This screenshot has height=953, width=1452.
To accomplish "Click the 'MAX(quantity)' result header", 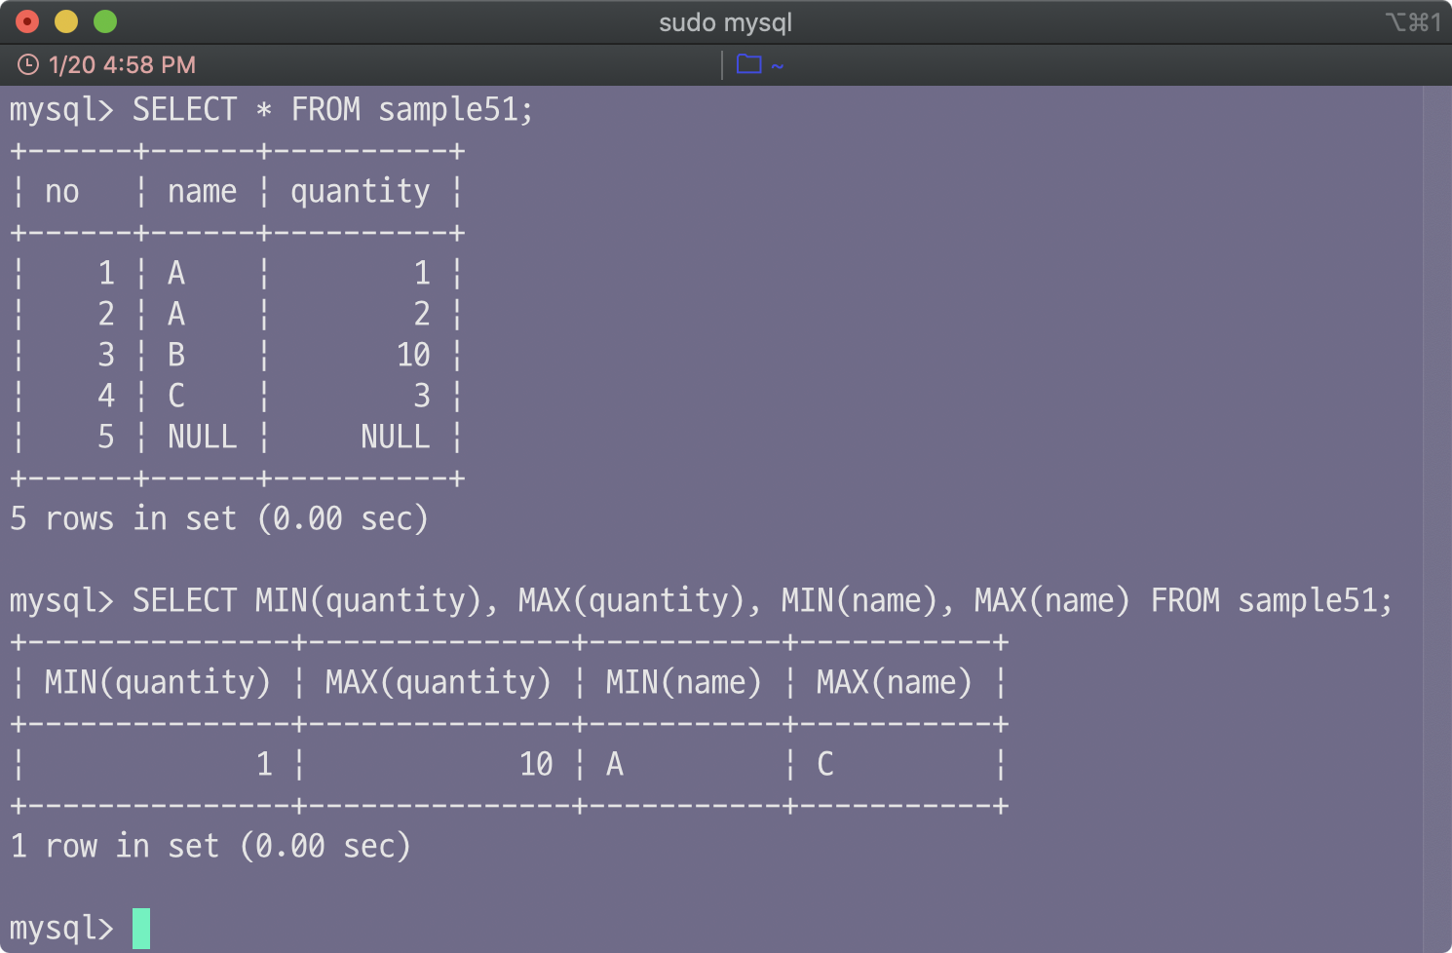I will 438,682.
